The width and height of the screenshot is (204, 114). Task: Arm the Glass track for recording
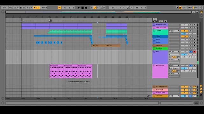194,39
